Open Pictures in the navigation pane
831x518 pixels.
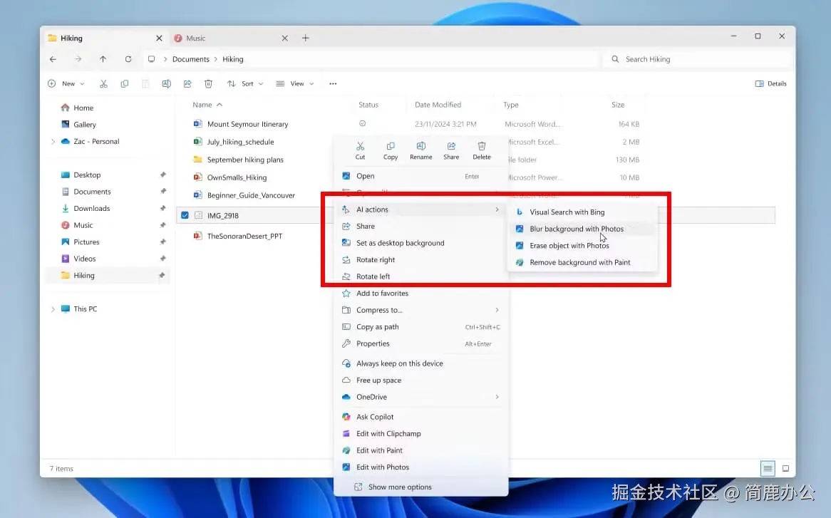(81, 242)
